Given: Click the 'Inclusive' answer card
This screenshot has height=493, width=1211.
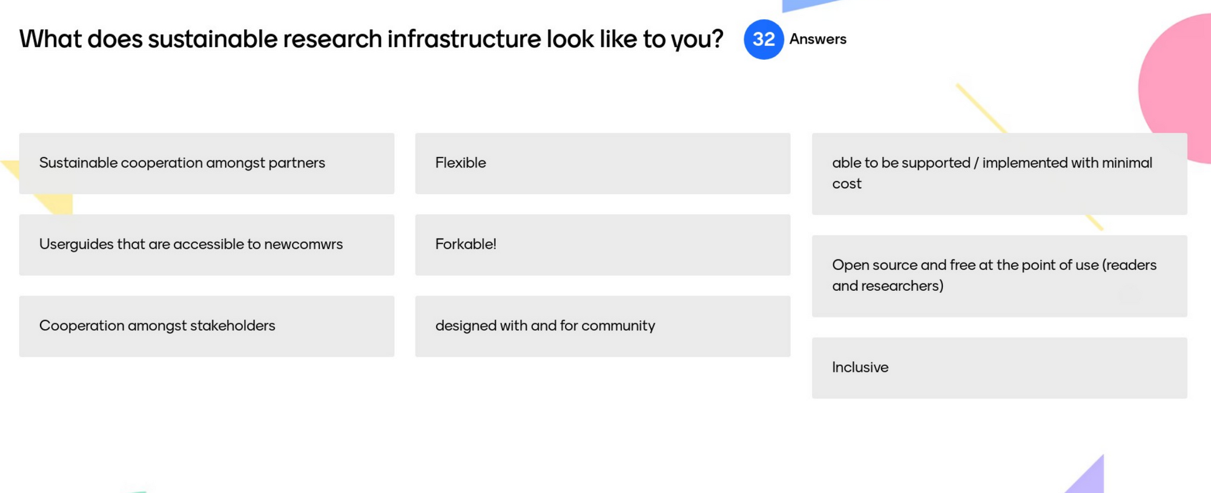Looking at the screenshot, I should tap(999, 368).
